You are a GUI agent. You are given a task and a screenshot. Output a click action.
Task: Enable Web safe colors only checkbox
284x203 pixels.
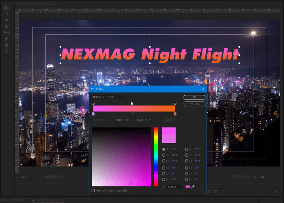(x=93, y=190)
